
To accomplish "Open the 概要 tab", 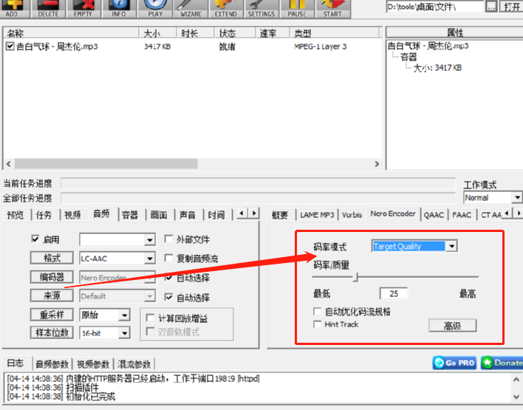I will click(x=280, y=215).
